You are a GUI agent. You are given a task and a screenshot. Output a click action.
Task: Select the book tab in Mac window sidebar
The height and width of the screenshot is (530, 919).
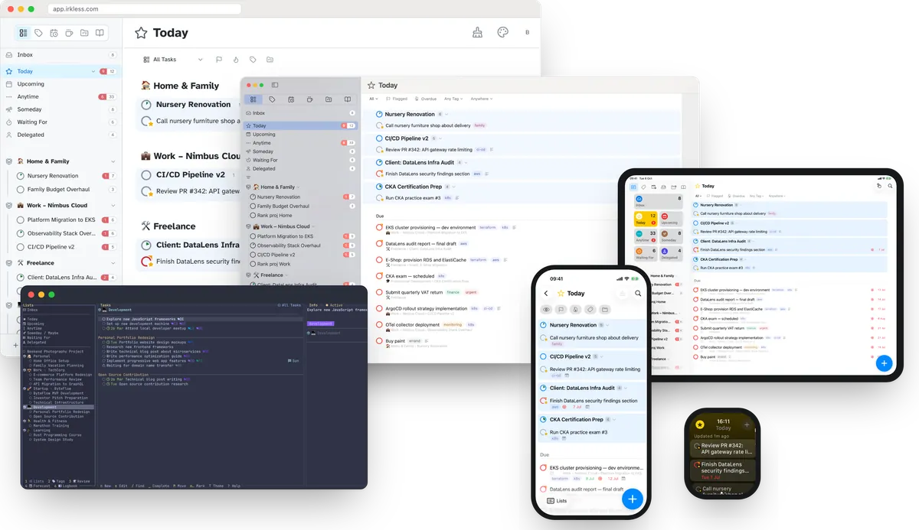347,99
